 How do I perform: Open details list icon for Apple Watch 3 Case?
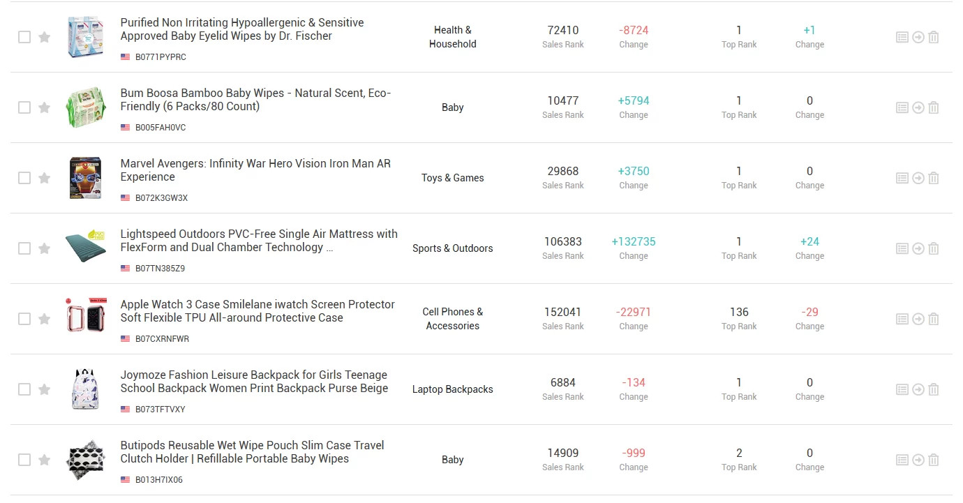902,319
